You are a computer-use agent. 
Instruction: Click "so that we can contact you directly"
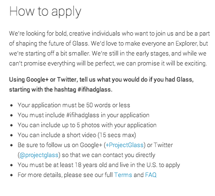tap(108, 155)
